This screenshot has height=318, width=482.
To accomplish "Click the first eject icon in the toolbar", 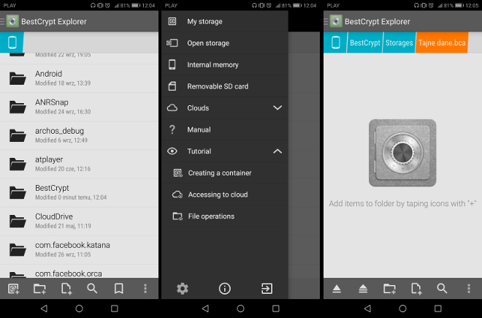I will [x=336, y=289].
